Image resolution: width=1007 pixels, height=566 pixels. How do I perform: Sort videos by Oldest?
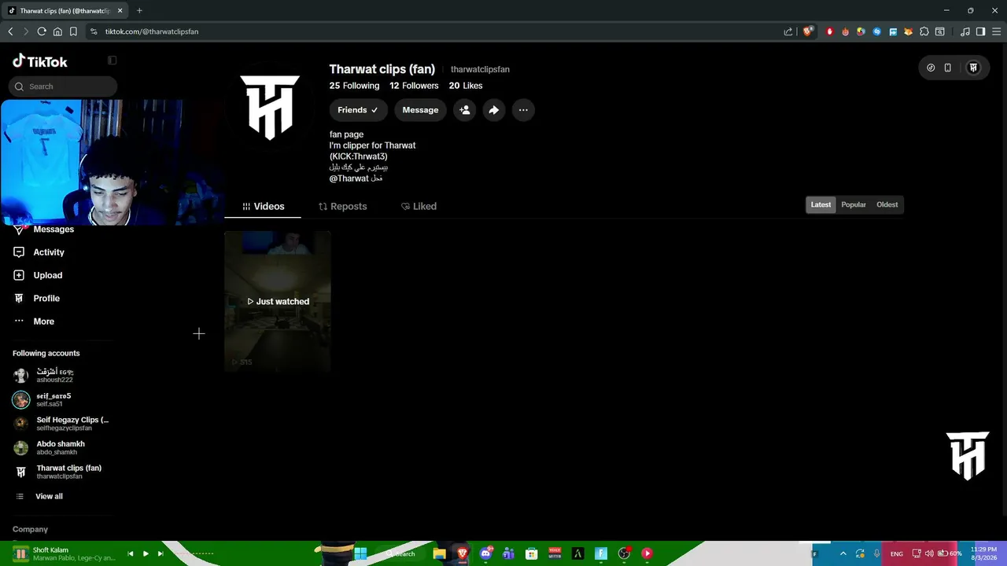887,205
